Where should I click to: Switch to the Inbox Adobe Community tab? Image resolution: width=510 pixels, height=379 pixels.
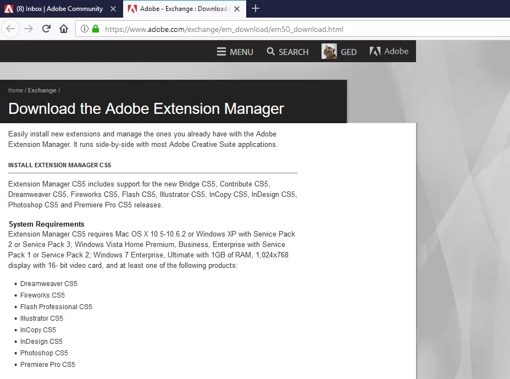[x=59, y=9]
